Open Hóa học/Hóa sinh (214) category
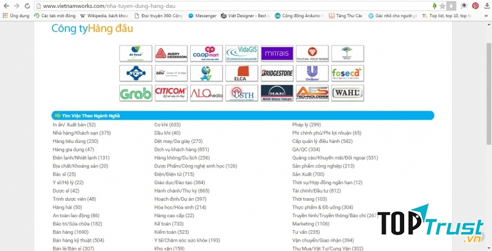The width and height of the screenshot is (492, 251). click(x=180, y=207)
